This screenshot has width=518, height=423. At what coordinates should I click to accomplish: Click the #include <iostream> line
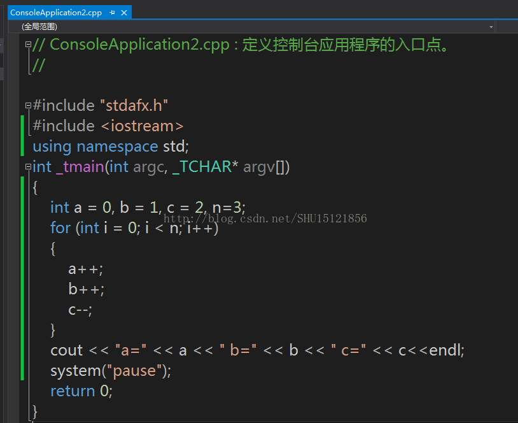click(x=108, y=126)
